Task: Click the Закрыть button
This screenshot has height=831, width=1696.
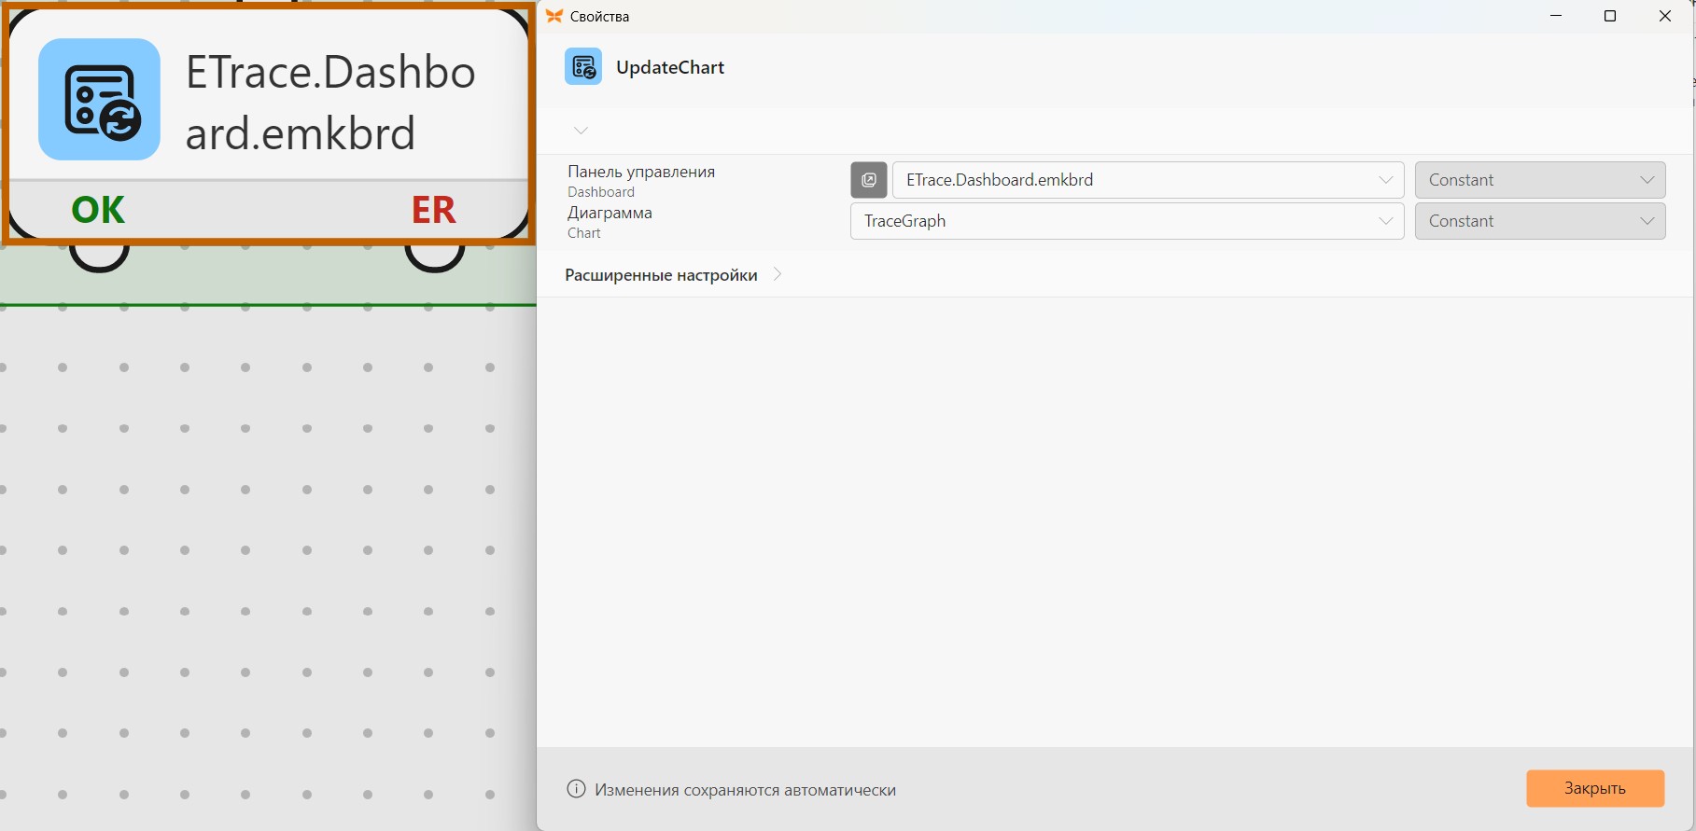Action: pyautogui.click(x=1595, y=788)
